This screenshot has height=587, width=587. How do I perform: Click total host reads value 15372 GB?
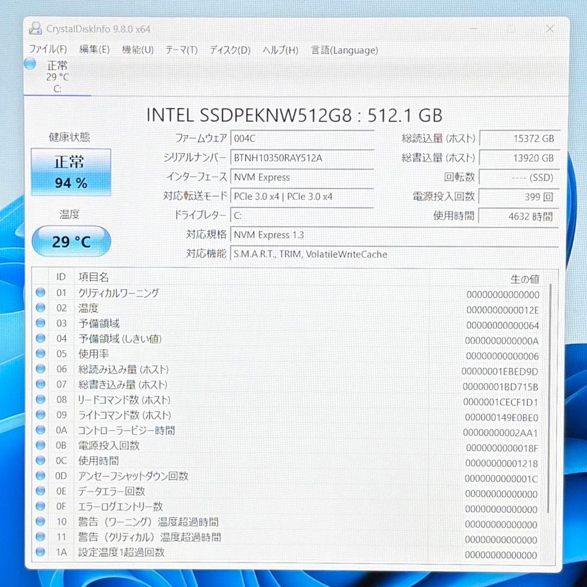520,139
